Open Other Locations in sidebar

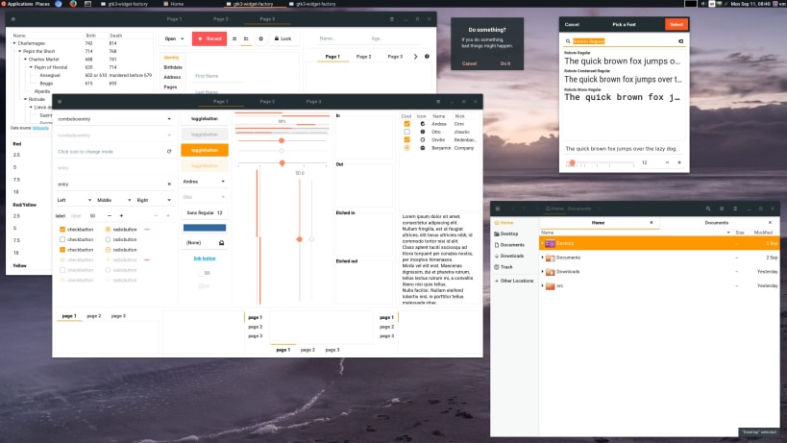click(514, 281)
